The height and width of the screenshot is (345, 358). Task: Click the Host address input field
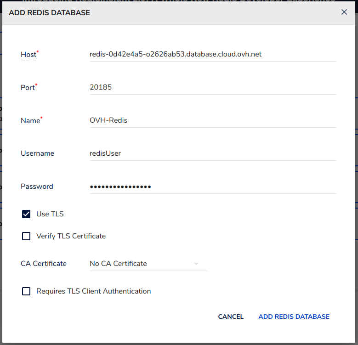(213, 54)
